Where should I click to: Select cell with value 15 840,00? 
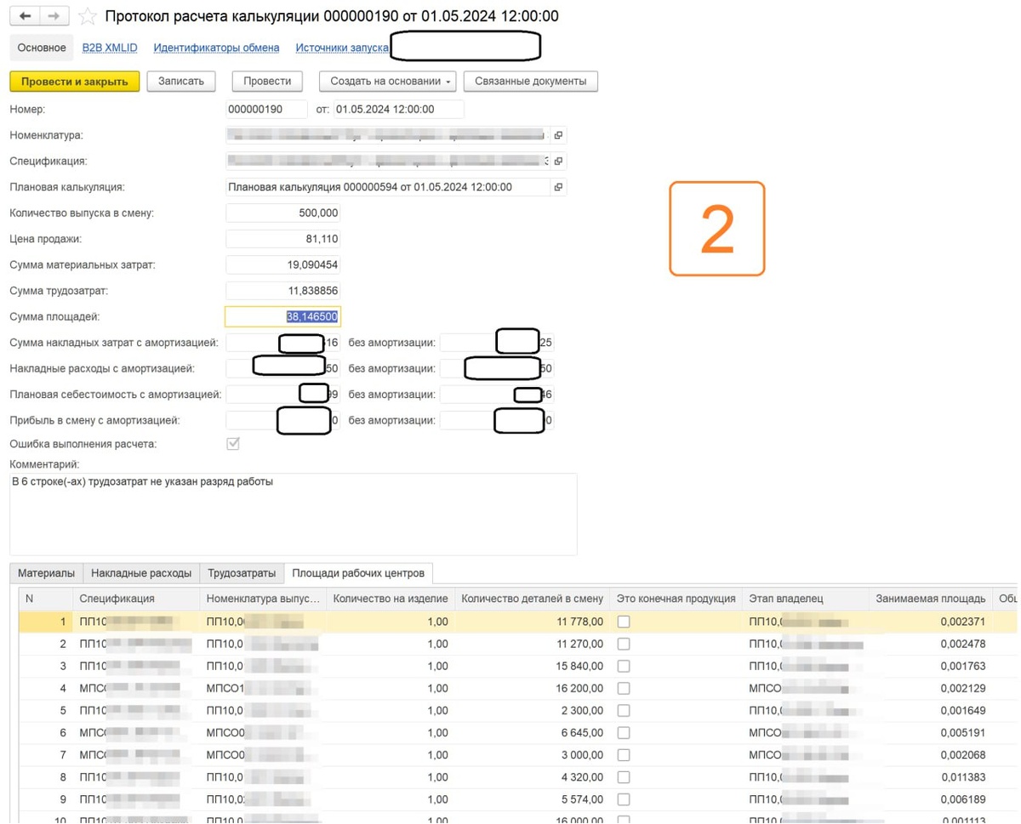(x=533, y=667)
